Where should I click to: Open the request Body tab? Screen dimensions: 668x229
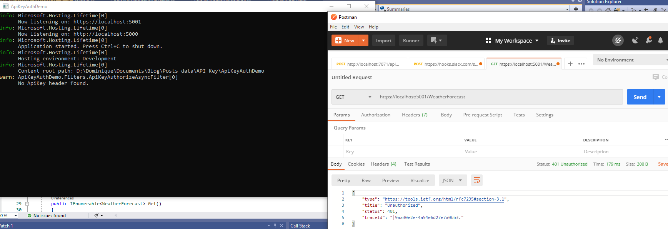(x=446, y=114)
